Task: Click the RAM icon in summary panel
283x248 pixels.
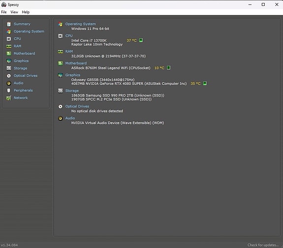Action: coord(61,52)
